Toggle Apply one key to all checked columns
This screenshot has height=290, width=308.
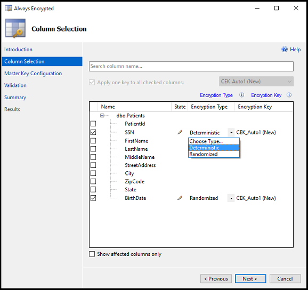point(92,82)
